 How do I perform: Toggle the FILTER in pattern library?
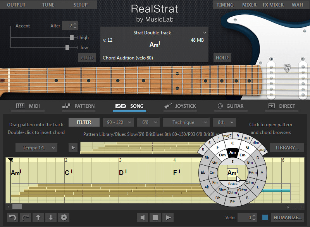[x=84, y=122]
